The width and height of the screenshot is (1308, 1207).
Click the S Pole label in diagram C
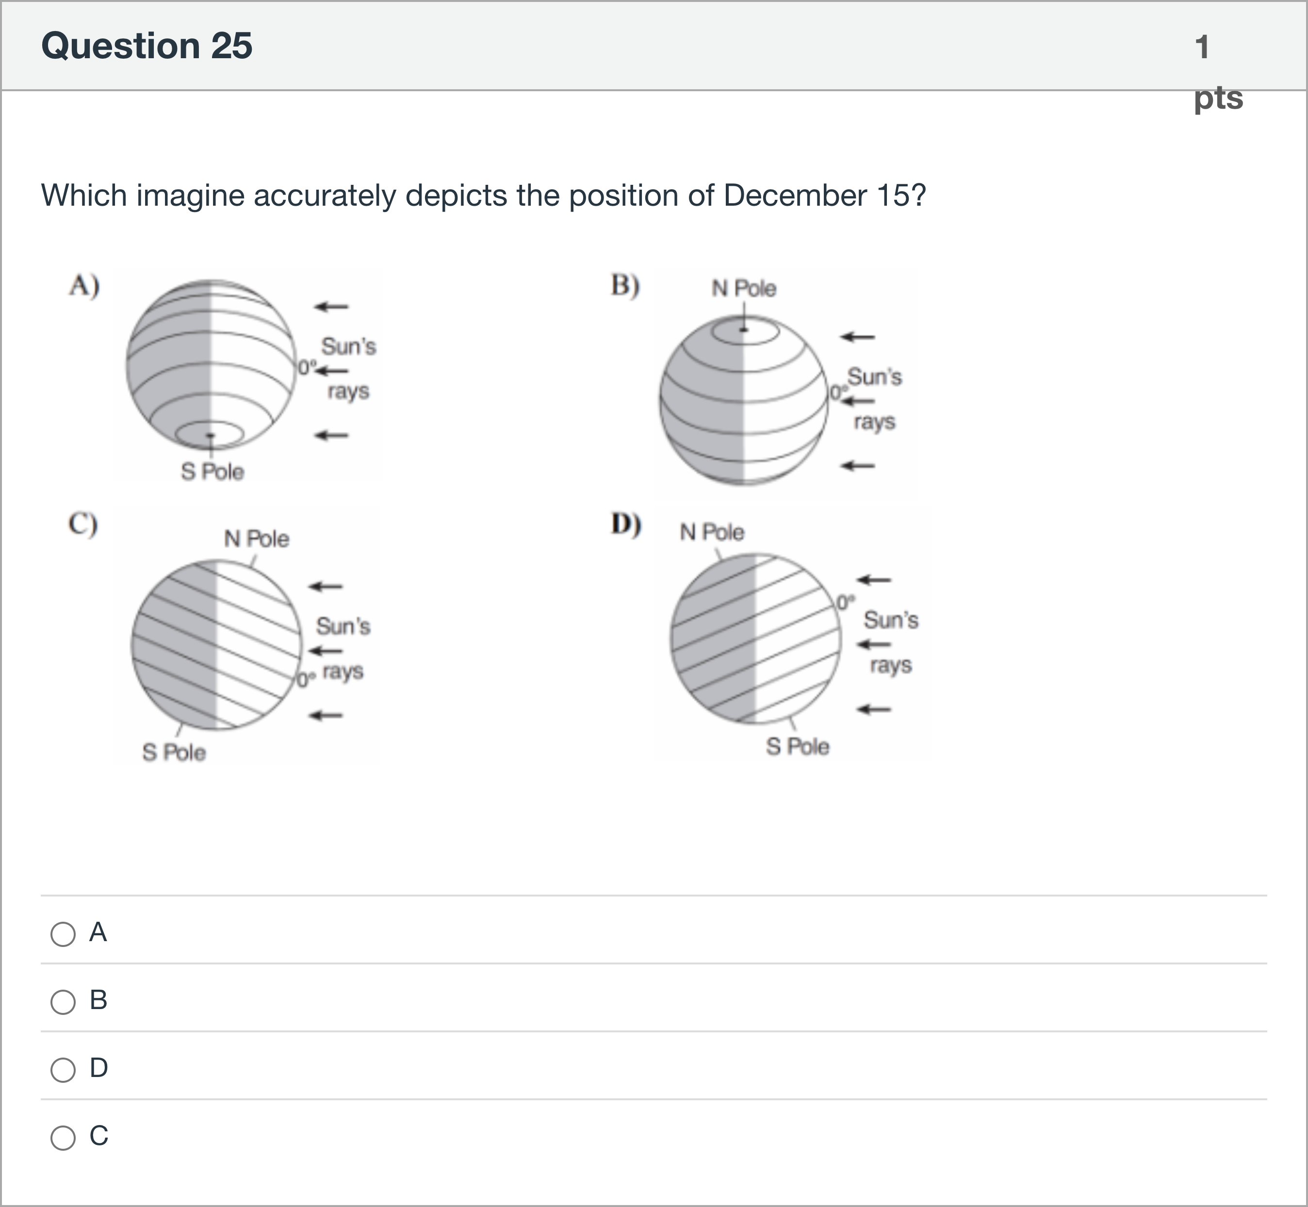pos(174,752)
